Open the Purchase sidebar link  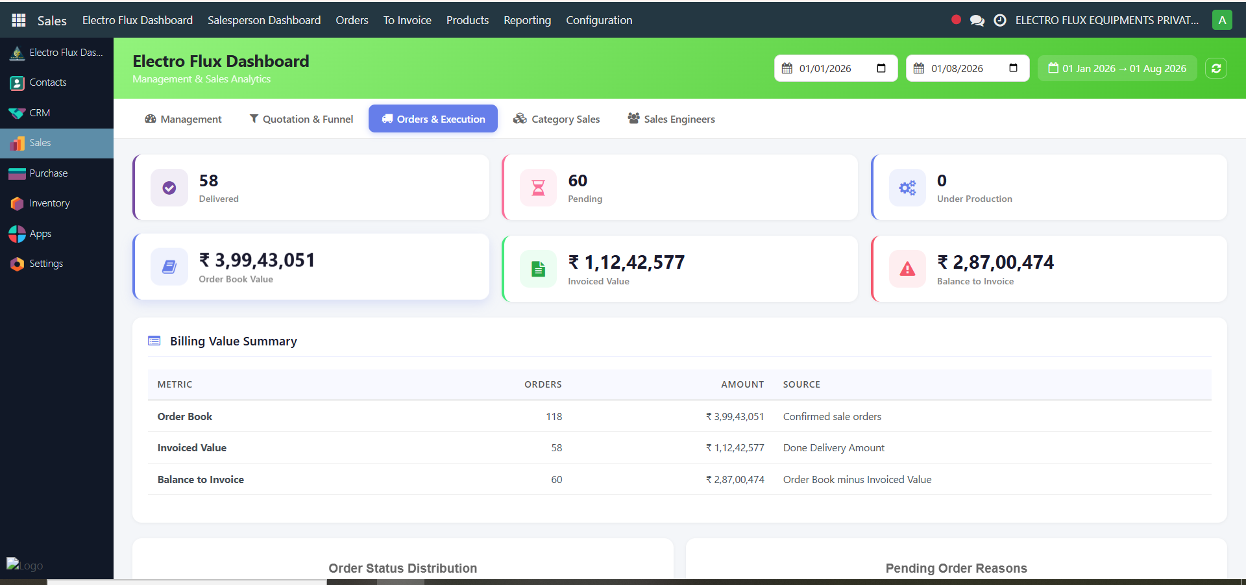(x=49, y=173)
